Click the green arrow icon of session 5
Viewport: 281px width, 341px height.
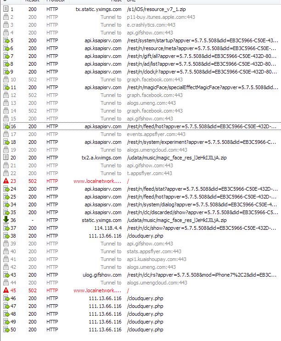(x=6, y=40)
